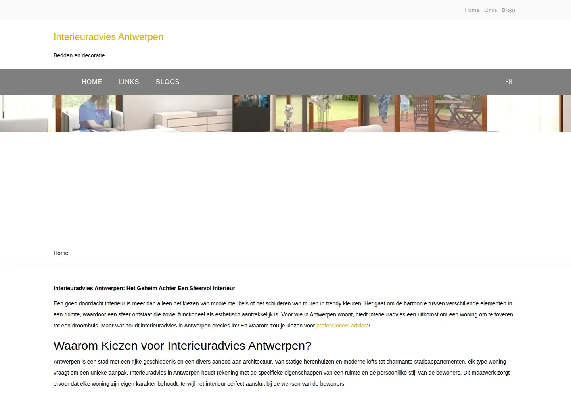Open Home in the top utility bar
The image size is (571, 396).
[x=472, y=10]
